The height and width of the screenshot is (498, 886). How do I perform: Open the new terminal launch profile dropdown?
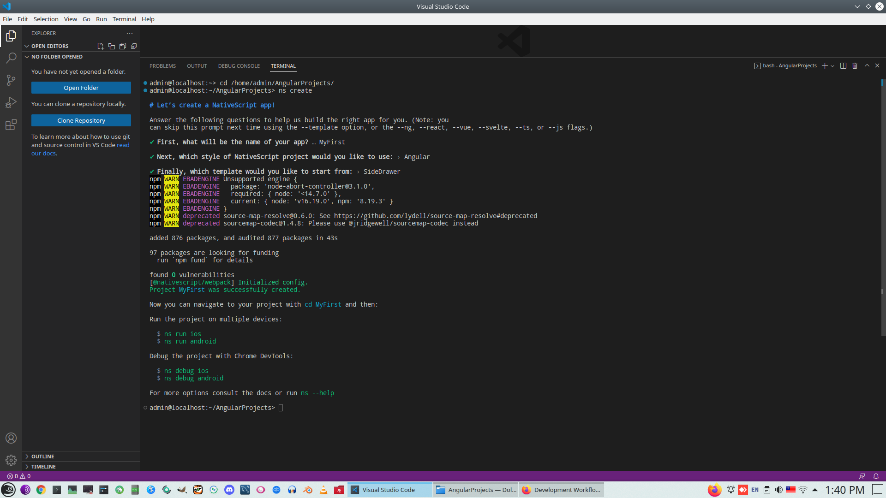click(x=832, y=66)
